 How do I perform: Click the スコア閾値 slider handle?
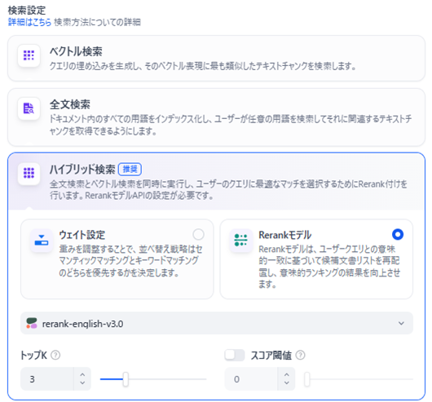(x=307, y=379)
